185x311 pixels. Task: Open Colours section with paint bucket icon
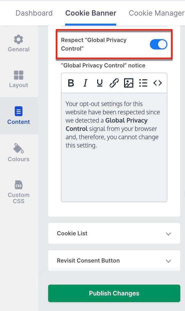[19, 153]
